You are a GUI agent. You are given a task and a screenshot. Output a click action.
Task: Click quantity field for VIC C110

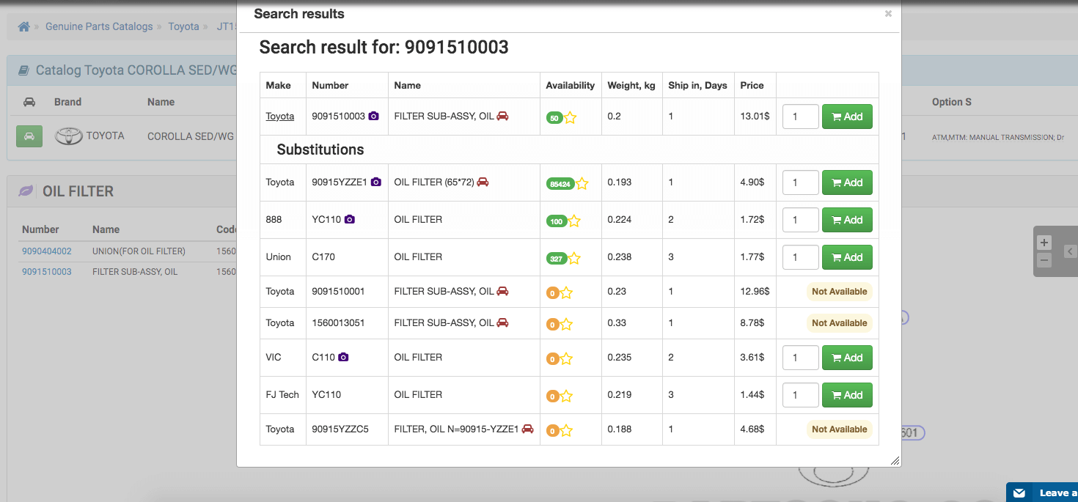pyautogui.click(x=801, y=358)
